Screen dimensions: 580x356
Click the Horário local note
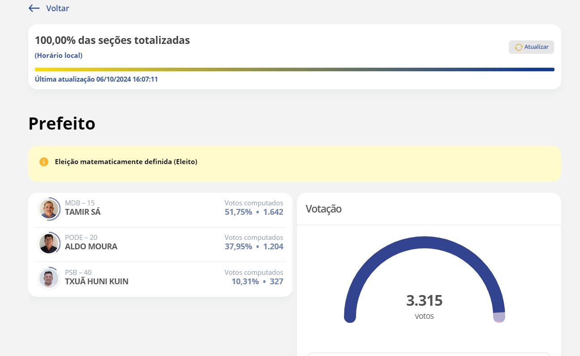[59, 56]
